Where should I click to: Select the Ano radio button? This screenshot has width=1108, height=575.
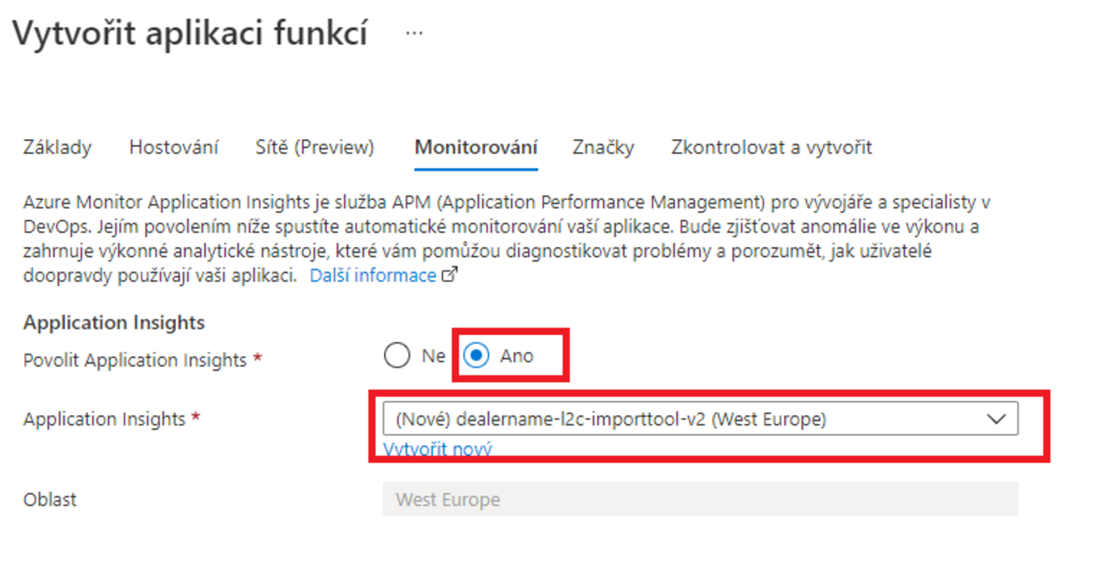[476, 355]
